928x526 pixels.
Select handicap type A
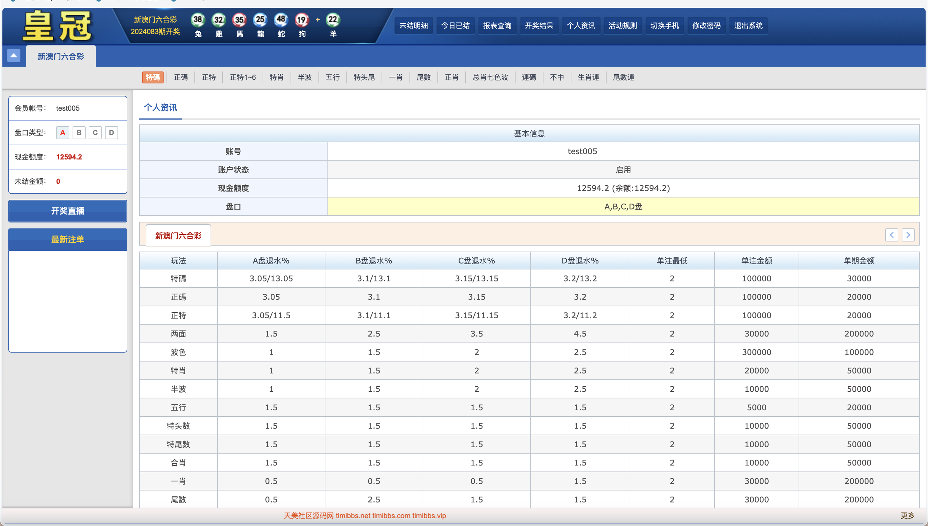tap(62, 133)
